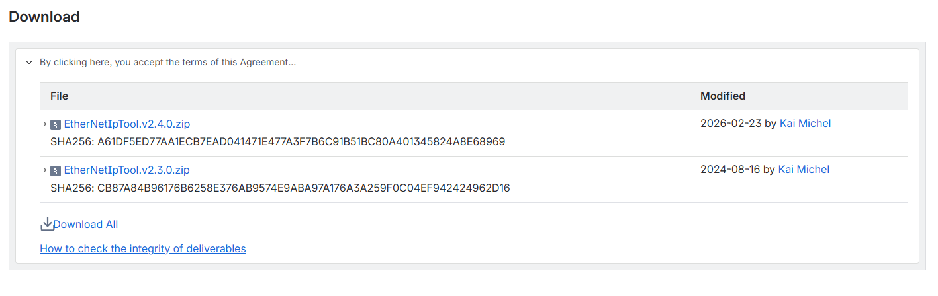Click the zip file icon for v2.3.0
Viewport: 938px width, 296px height.
56,170
